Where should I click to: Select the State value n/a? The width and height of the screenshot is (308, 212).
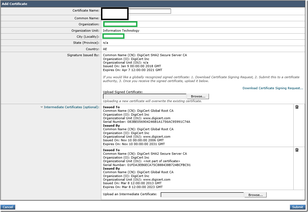(x=105, y=42)
